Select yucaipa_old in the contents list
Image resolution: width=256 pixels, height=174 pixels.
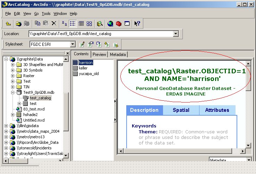(x=89, y=74)
